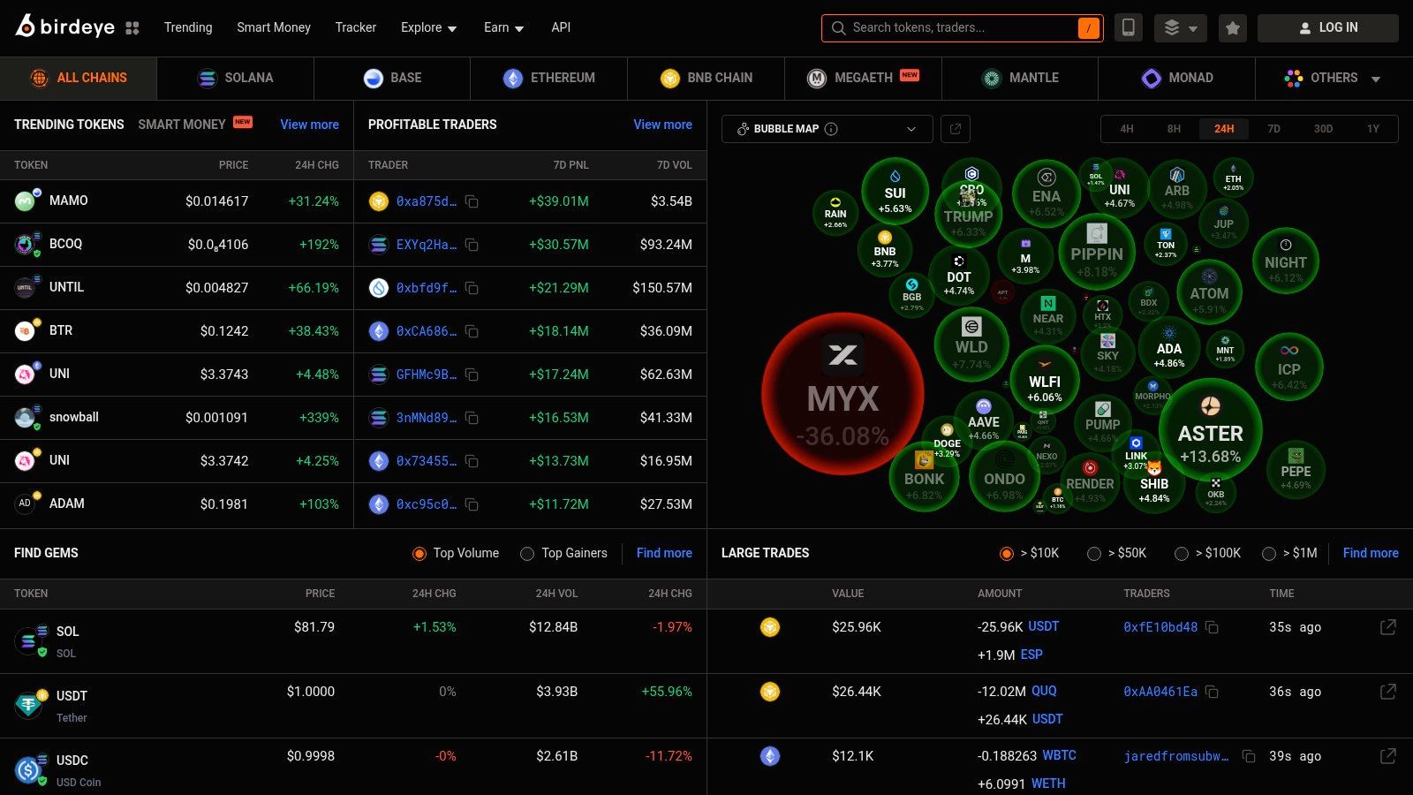Filter large trades to > $10K
This screenshot has height=795, width=1413.
coord(1006,554)
